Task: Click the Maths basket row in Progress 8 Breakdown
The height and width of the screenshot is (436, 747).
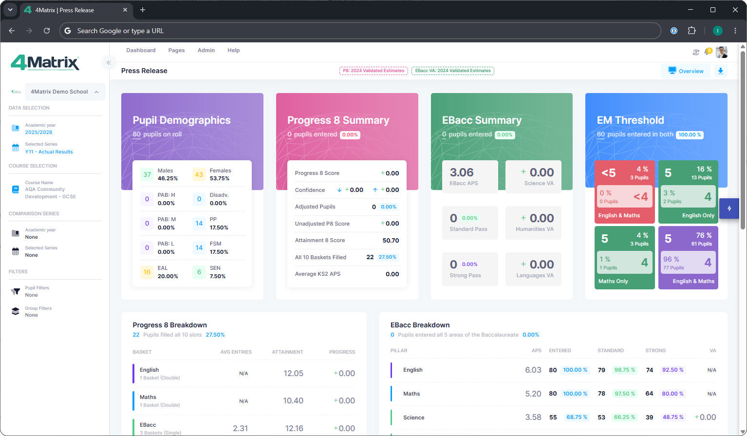Action: pyautogui.click(x=244, y=401)
